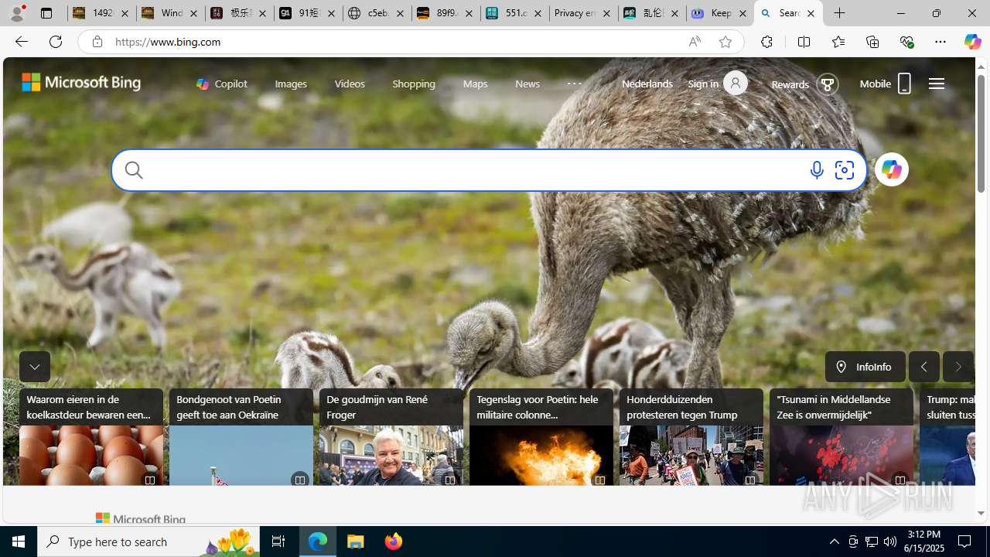Open Tegenslag voor Poetin news card

coord(541,437)
